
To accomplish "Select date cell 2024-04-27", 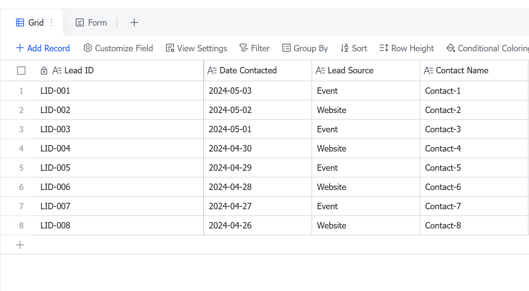I will coord(258,206).
